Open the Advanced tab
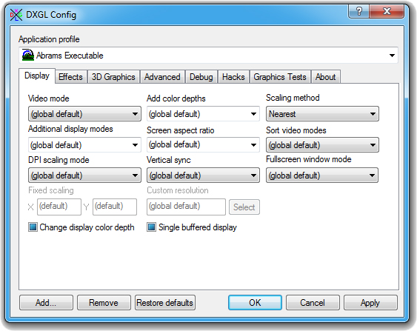This screenshot has width=417, height=331. 162,77
